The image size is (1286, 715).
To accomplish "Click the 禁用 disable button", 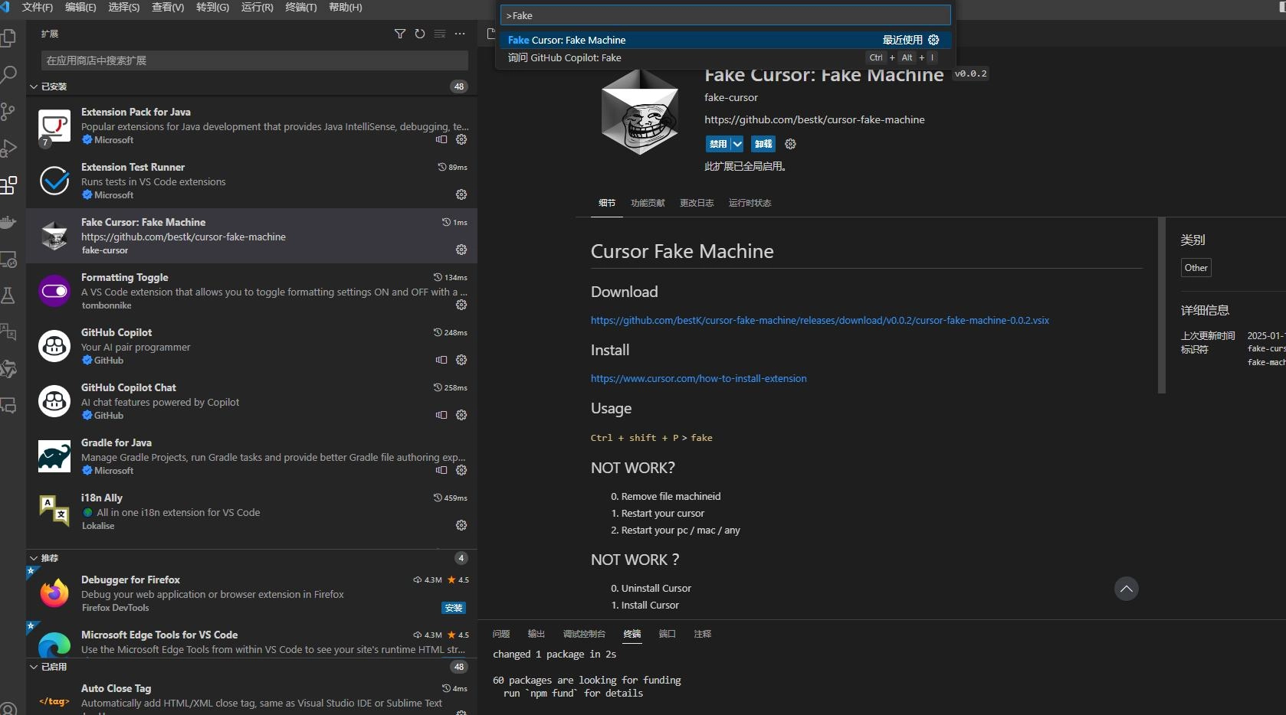I will tap(717, 144).
